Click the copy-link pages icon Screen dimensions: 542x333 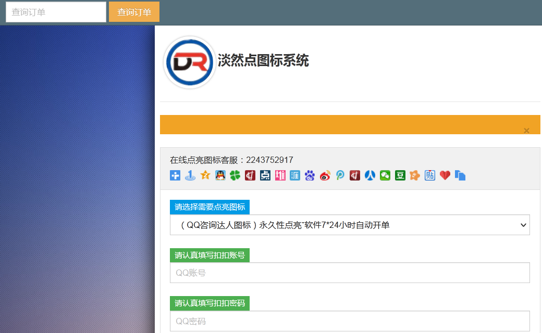click(460, 175)
